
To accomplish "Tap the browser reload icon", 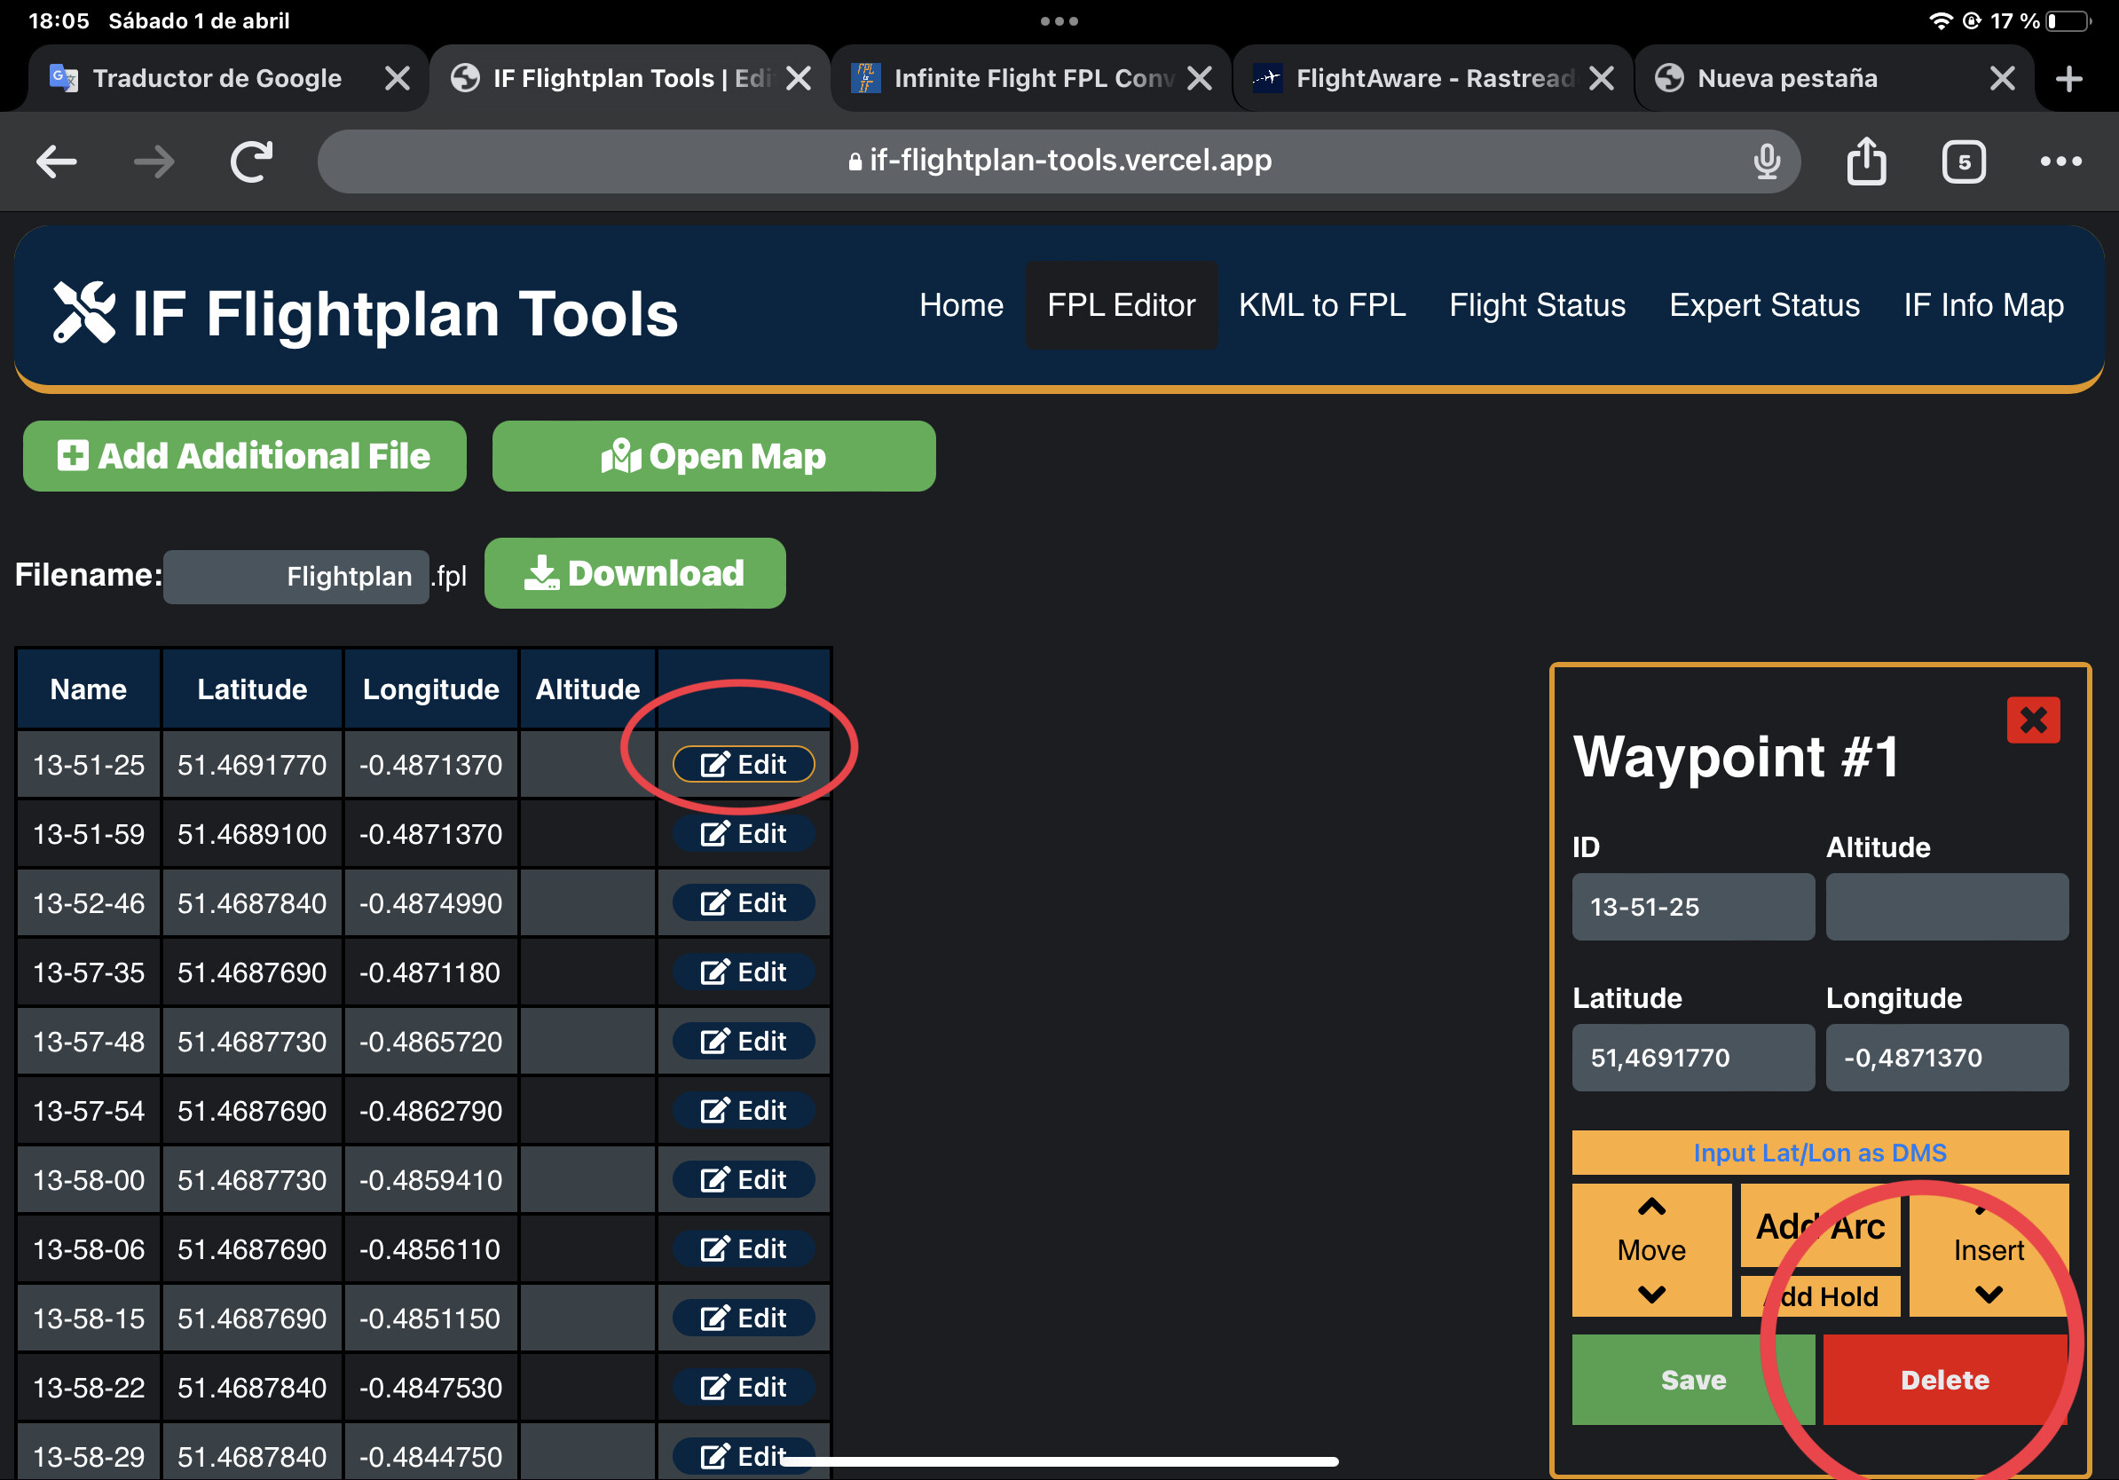I will (x=251, y=162).
